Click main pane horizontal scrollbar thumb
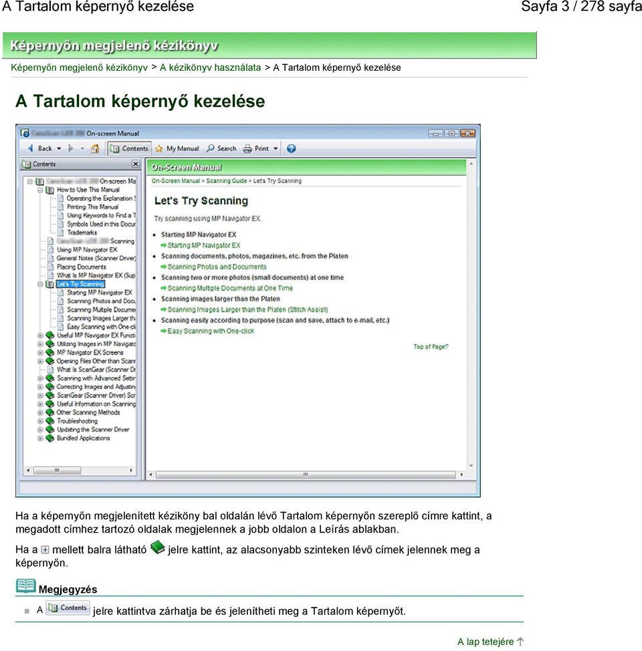Viewport: 642px width, 651px height. tap(306, 475)
